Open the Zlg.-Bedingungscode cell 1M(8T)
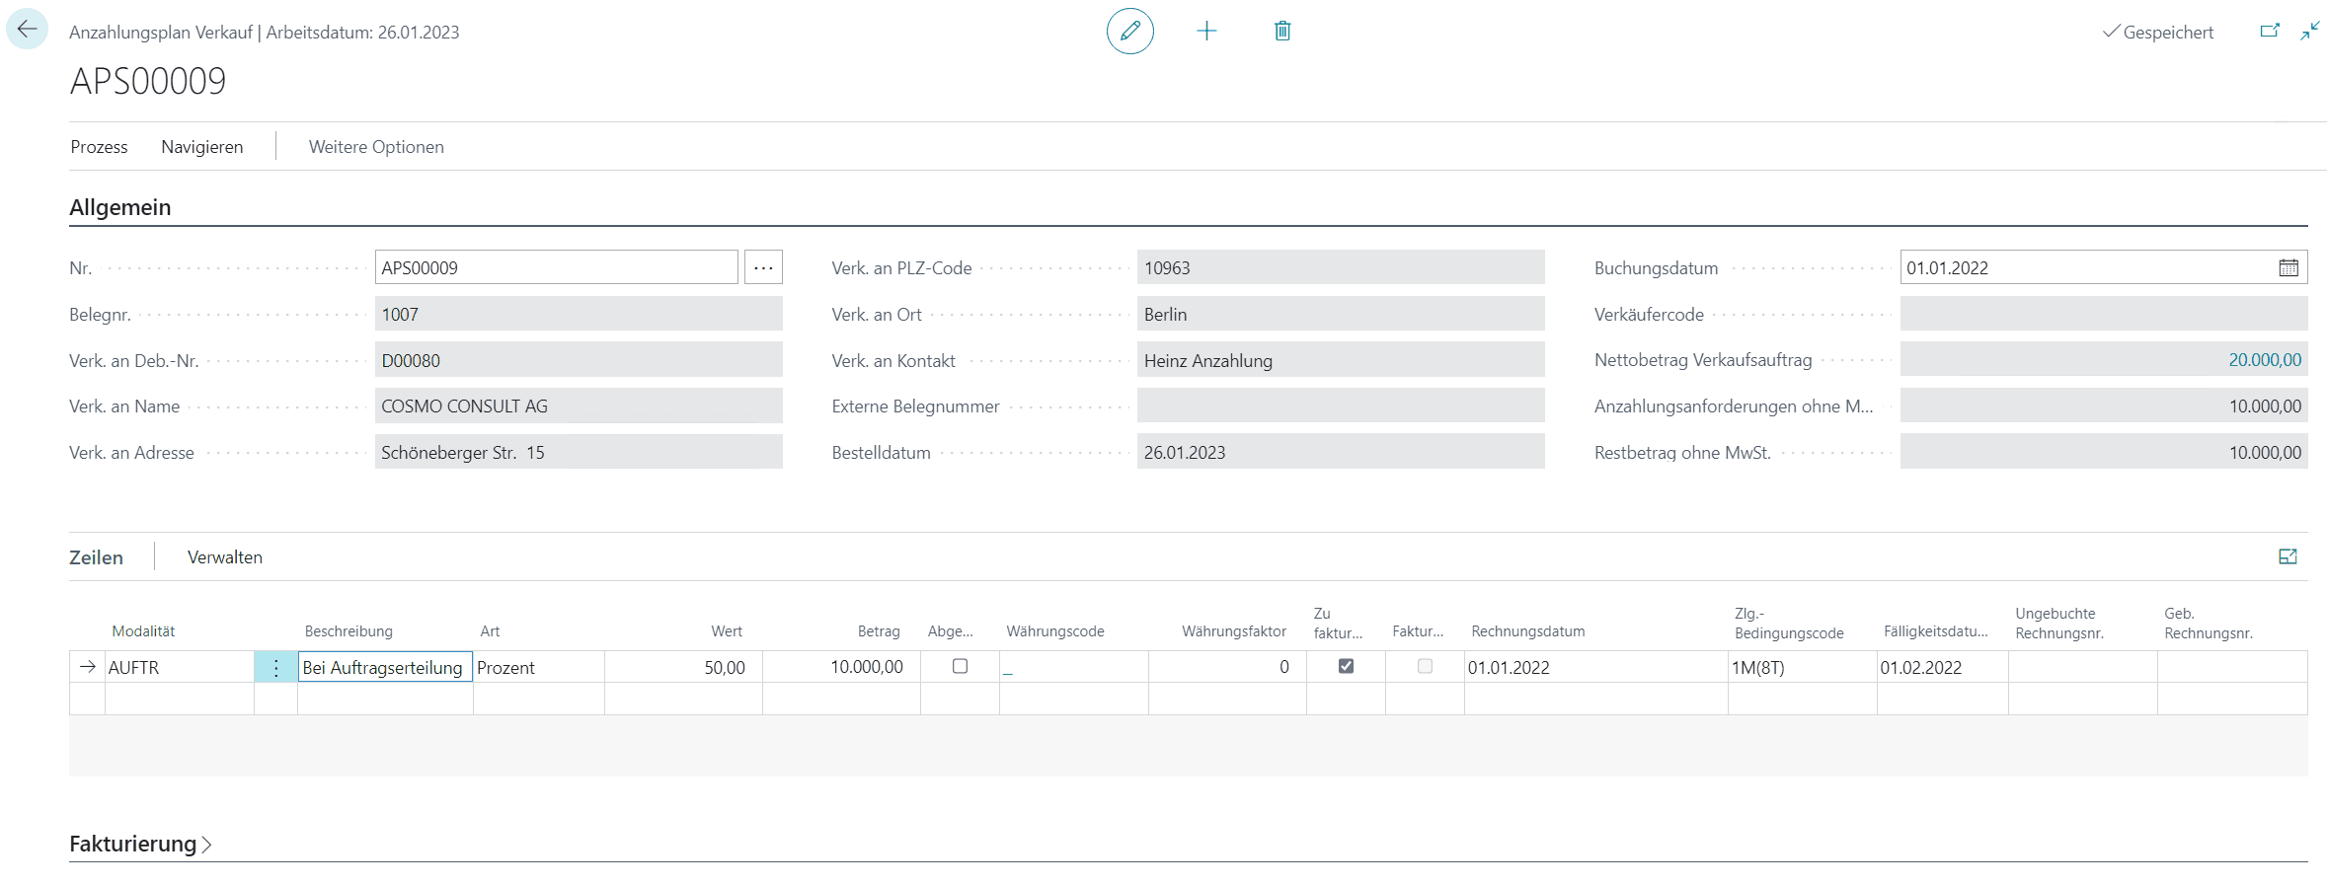Screen dimensions: 2327x886 point(1802,667)
